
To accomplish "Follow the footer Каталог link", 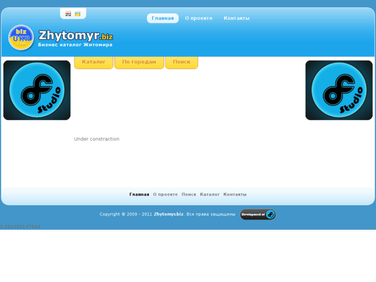I will coord(210,195).
